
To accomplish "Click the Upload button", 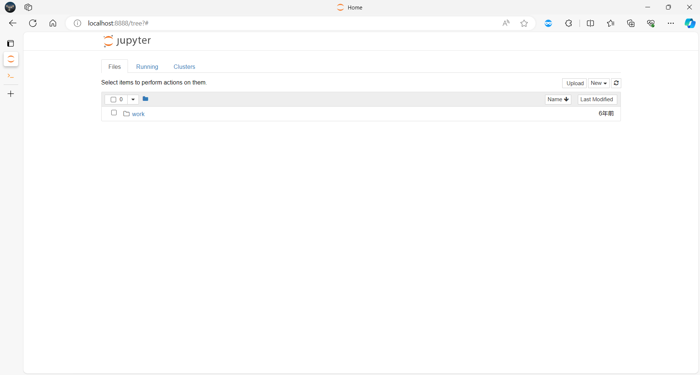I will pos(574,83).
